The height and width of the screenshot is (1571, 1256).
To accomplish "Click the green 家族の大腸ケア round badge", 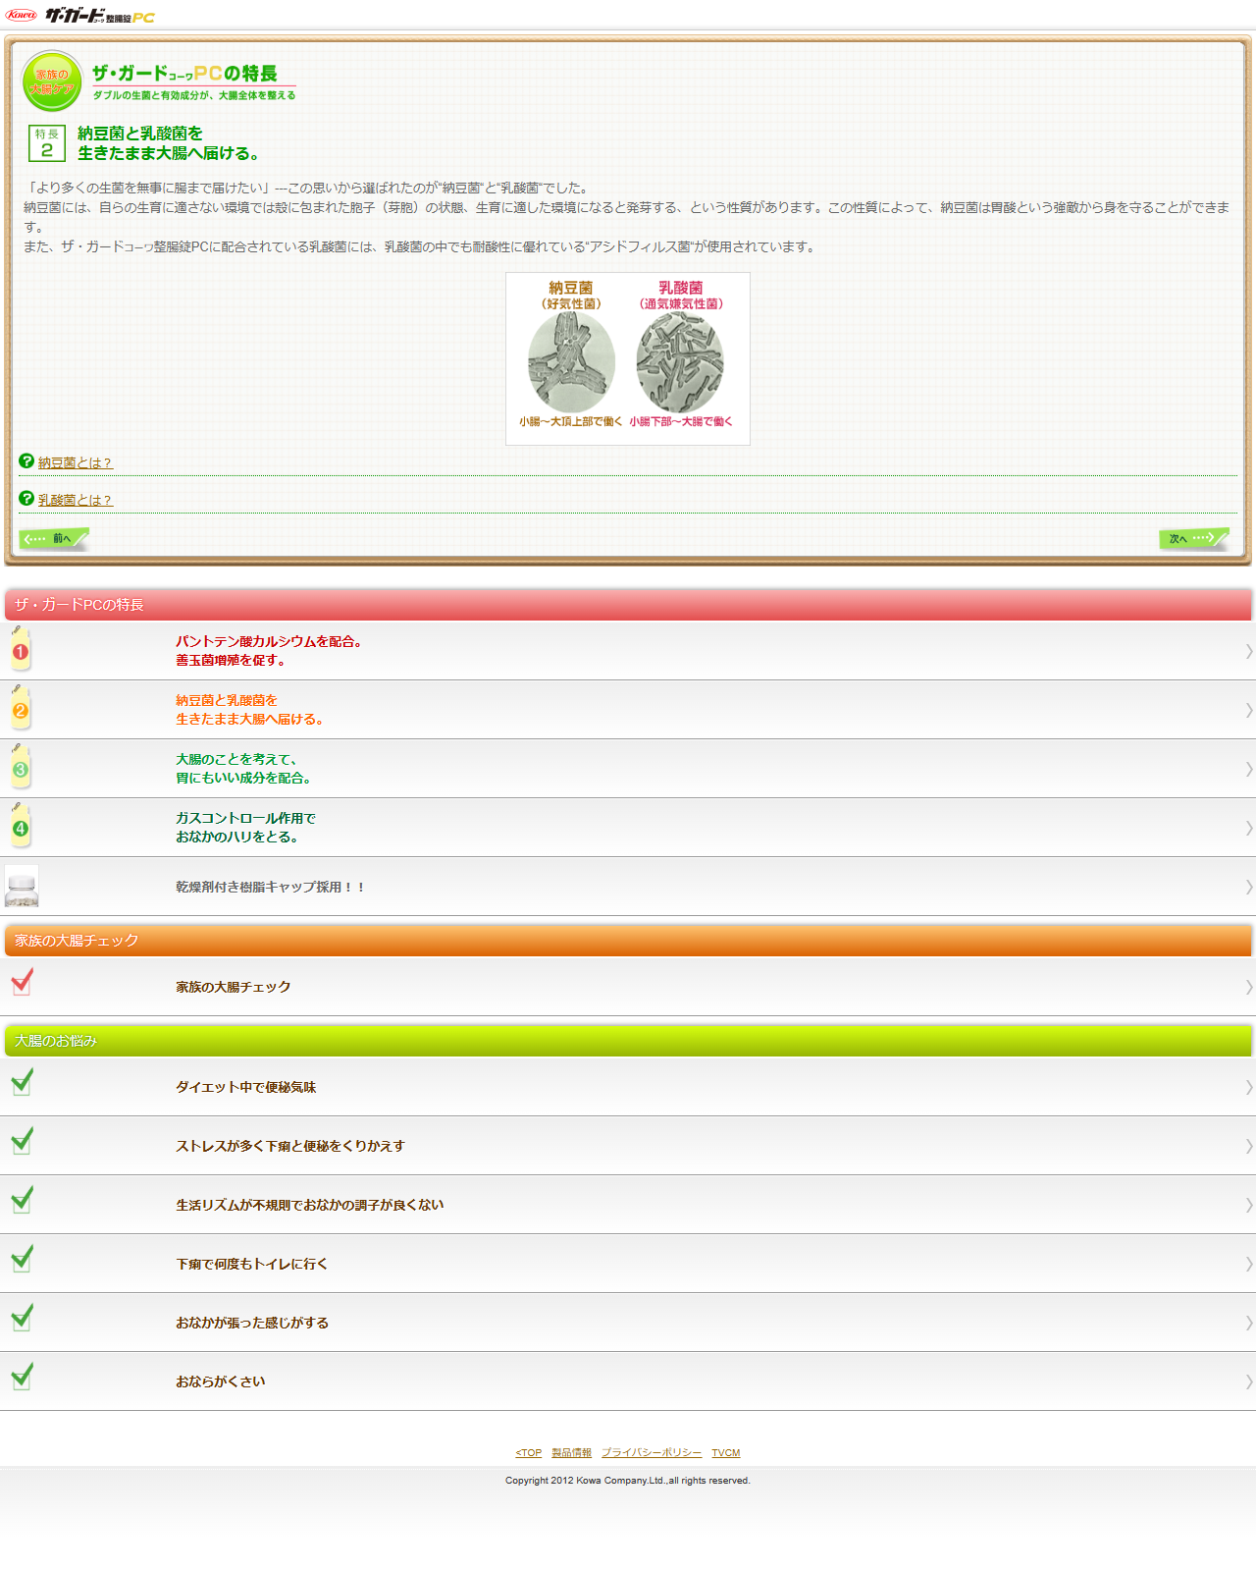I will (x=52, y=81).
